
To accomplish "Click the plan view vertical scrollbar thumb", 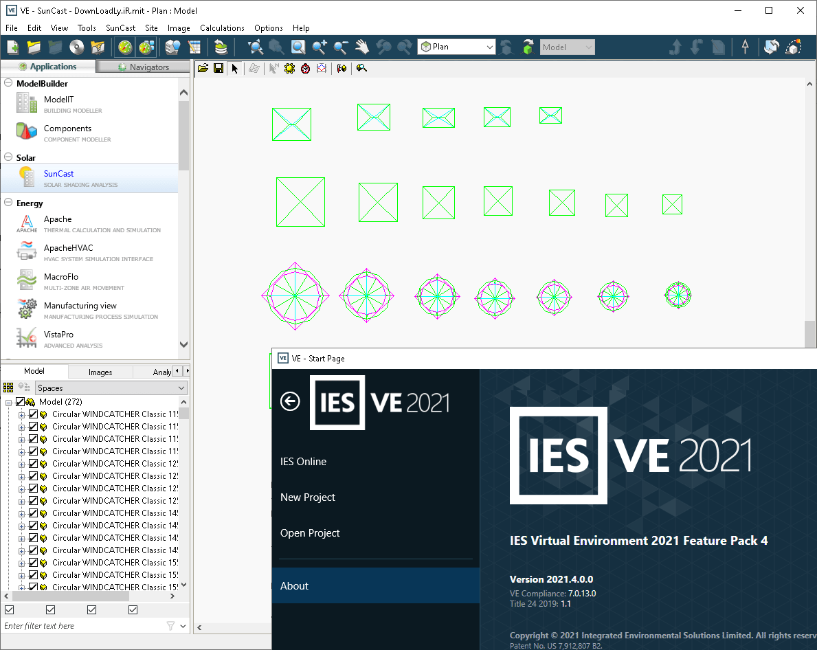I will click(x=809, y=333).
